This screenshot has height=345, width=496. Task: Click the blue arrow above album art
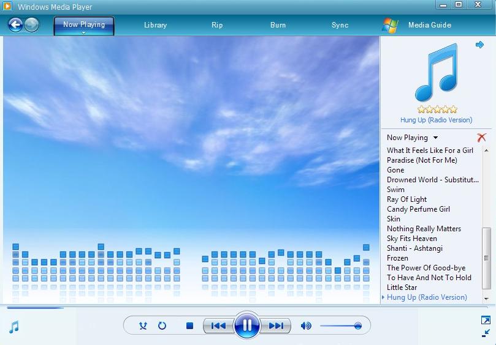pyautogui.click(x=479, y=45)
